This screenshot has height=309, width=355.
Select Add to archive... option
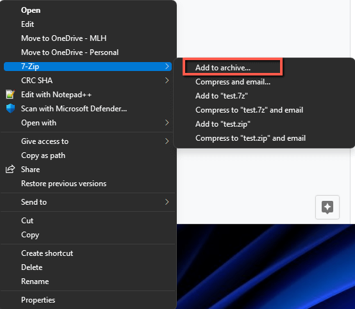[223, 68]
